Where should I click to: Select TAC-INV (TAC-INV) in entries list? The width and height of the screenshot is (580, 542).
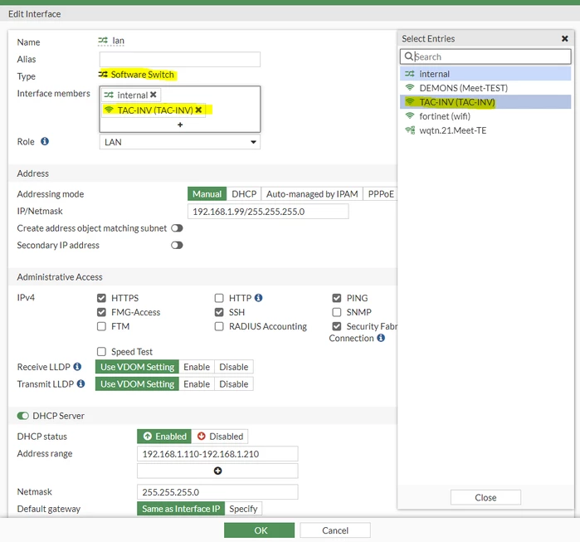[485, 102]
